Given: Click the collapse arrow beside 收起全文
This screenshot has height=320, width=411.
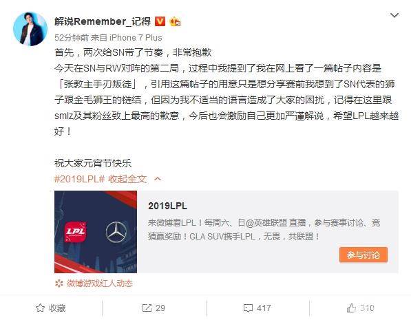Looking at the screenshot, I should click(x=158, y=179).
